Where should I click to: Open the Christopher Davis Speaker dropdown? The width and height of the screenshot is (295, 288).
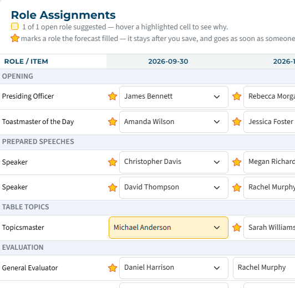(x=174, y=162)
